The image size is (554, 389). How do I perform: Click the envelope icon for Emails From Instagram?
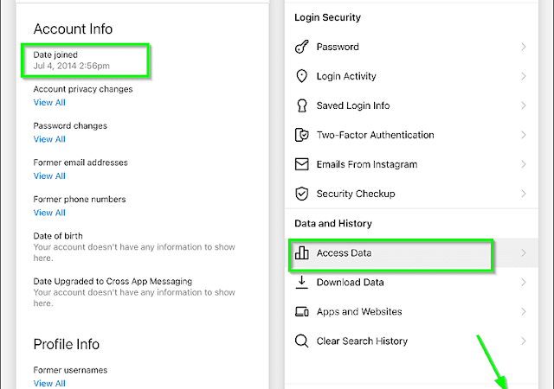pyautogui.click(x=302, y=164)
